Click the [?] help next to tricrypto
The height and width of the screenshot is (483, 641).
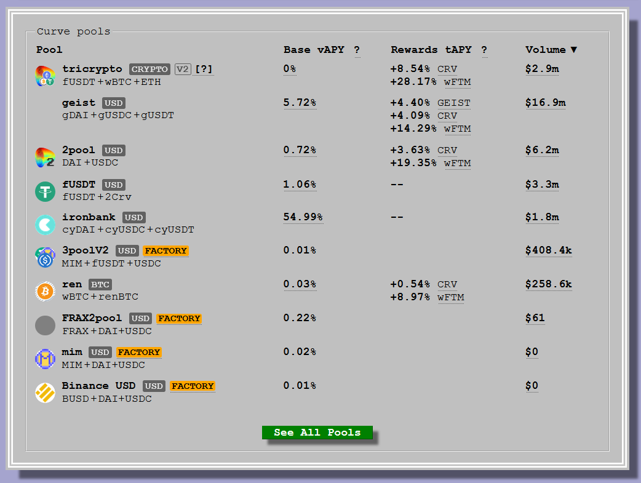tap(204, 69)
